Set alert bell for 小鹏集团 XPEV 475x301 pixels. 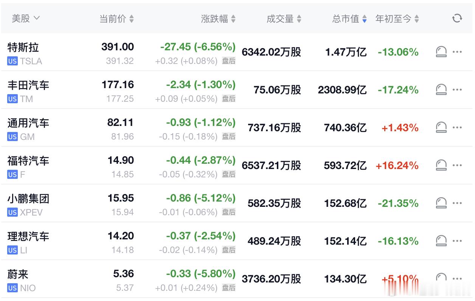(441, 203)
